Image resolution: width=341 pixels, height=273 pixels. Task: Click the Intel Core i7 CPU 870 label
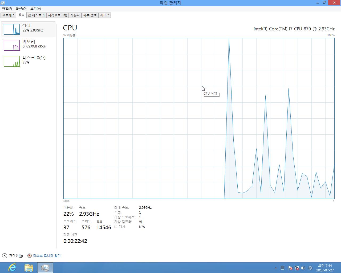coord(294,29)
